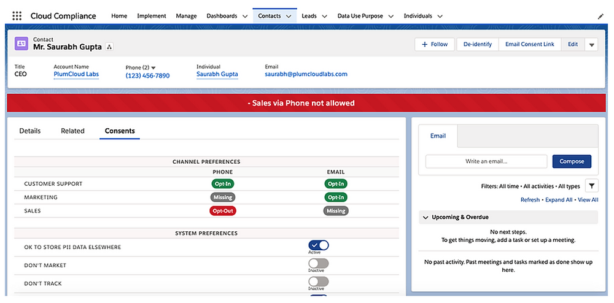Click the plus icon on Follow

[424, 45]
